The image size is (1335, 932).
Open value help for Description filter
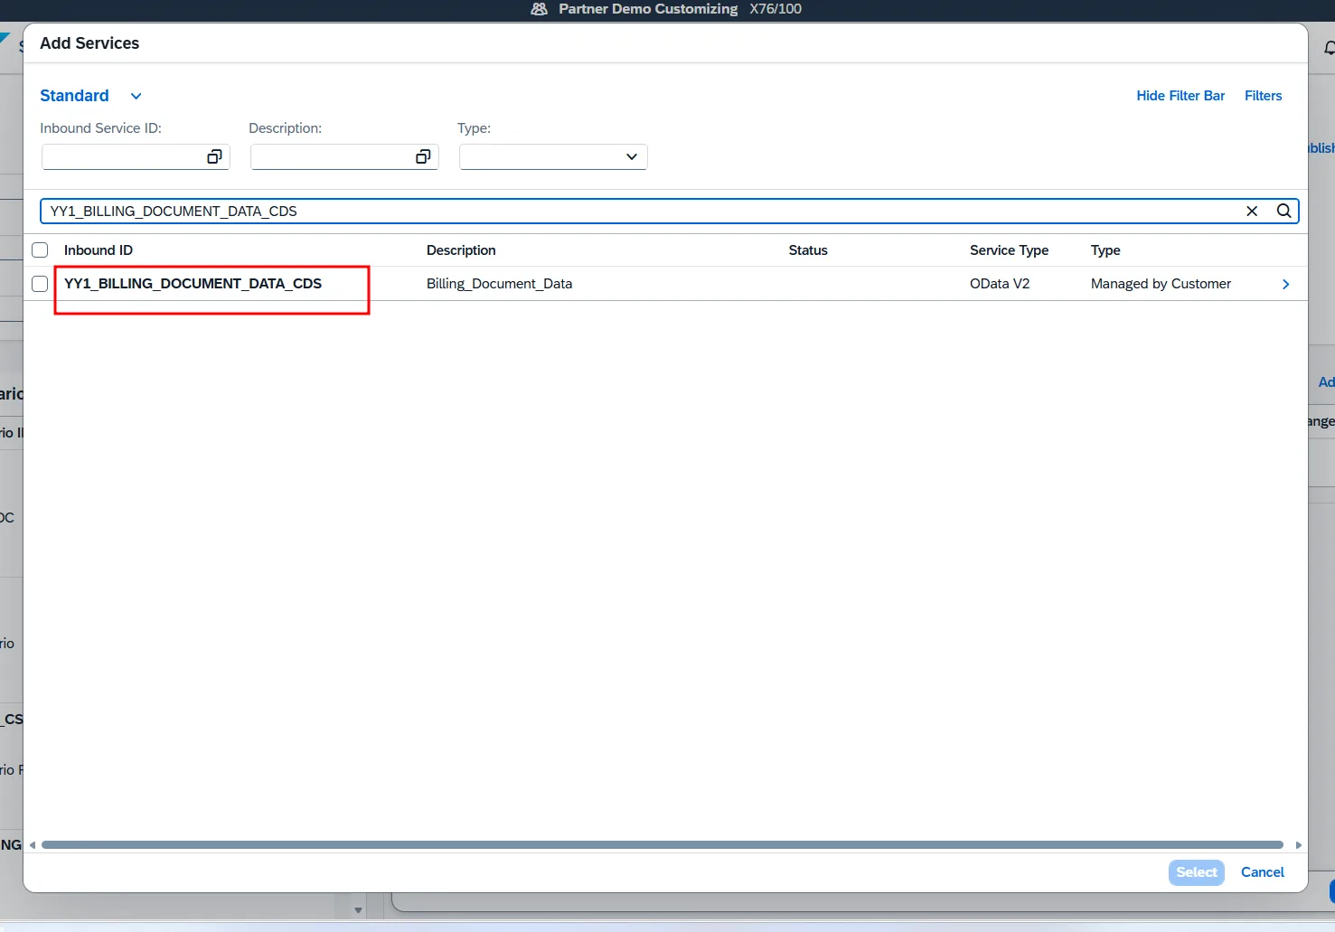pos(423,156)
